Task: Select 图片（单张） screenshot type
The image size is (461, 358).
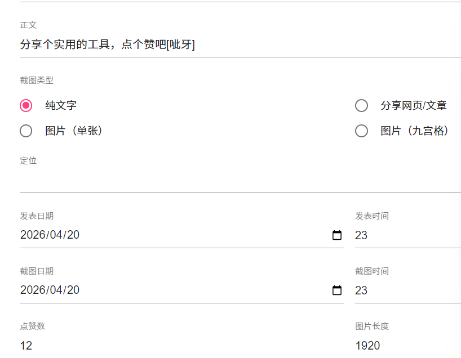Action: (x=26, y=131)
